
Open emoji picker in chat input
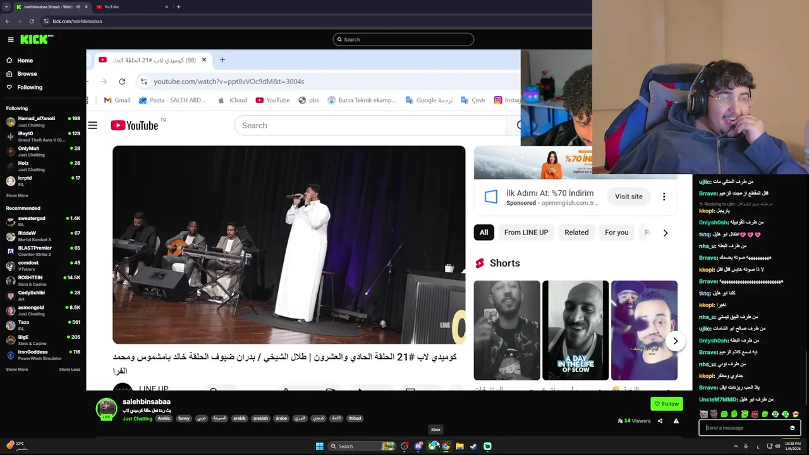point(792,428)
